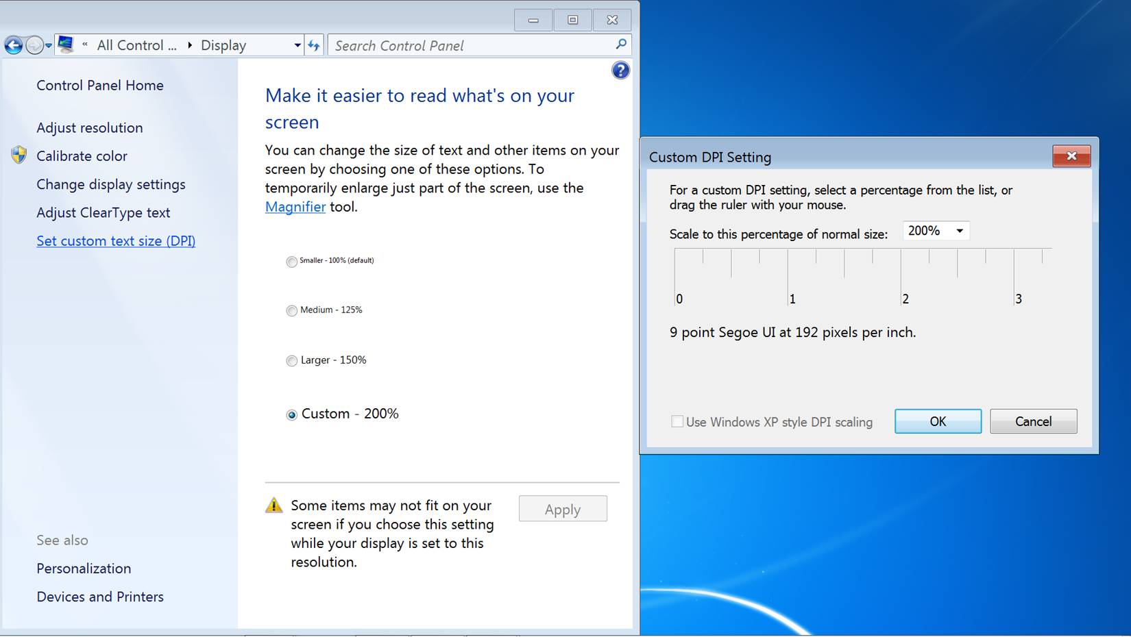Expand the breadcrumb arrow before Display
The width and height of the screenshot is (1131, 637).
[x=190, y=45]
